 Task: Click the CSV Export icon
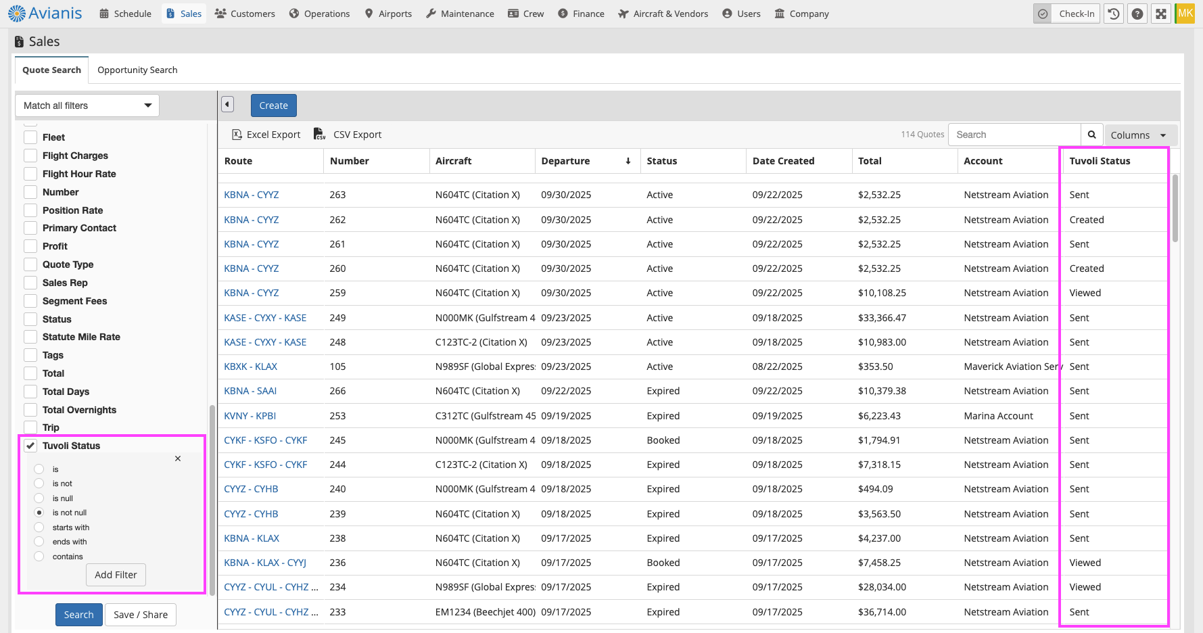pyautogui.click(x=320, y=135)
